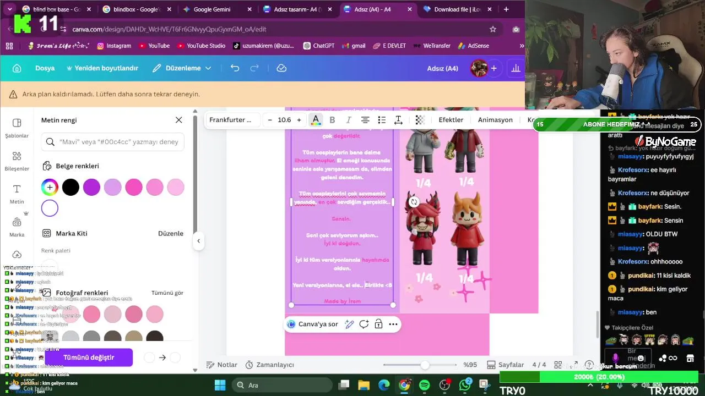Open a new browser tab
The width and height of the screenshot is (705, 396).
click(x=506, y=9)
